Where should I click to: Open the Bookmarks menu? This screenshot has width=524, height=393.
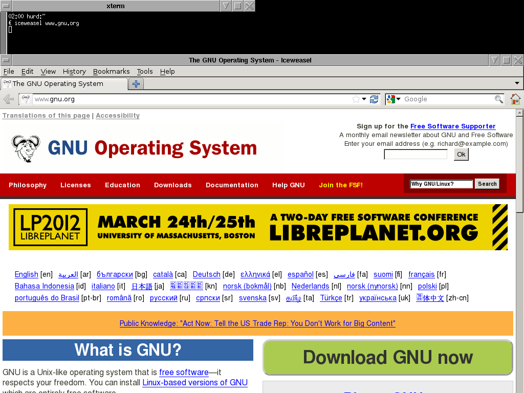click(x=111, y=72)
